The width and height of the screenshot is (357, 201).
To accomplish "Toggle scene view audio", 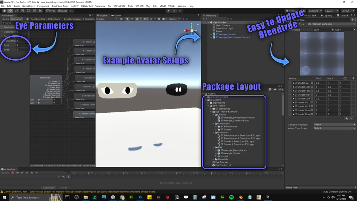I will point(132,18).
